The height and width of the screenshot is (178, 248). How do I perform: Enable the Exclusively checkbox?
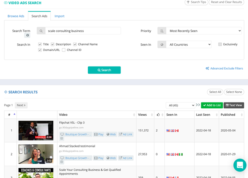(220, 44)
